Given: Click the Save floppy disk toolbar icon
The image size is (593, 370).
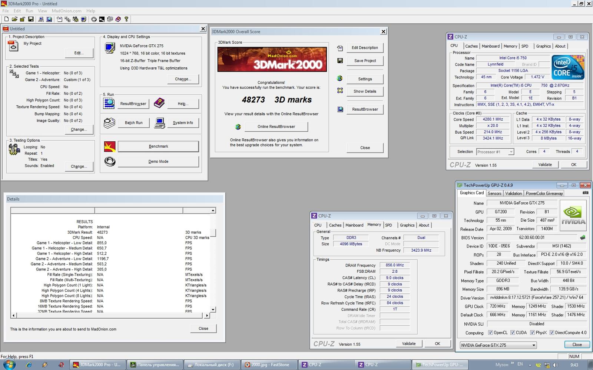Looking at the screenshot, I should click(x=31, y=19).
